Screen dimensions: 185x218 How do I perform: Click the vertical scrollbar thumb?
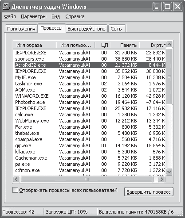click(169, 76)
